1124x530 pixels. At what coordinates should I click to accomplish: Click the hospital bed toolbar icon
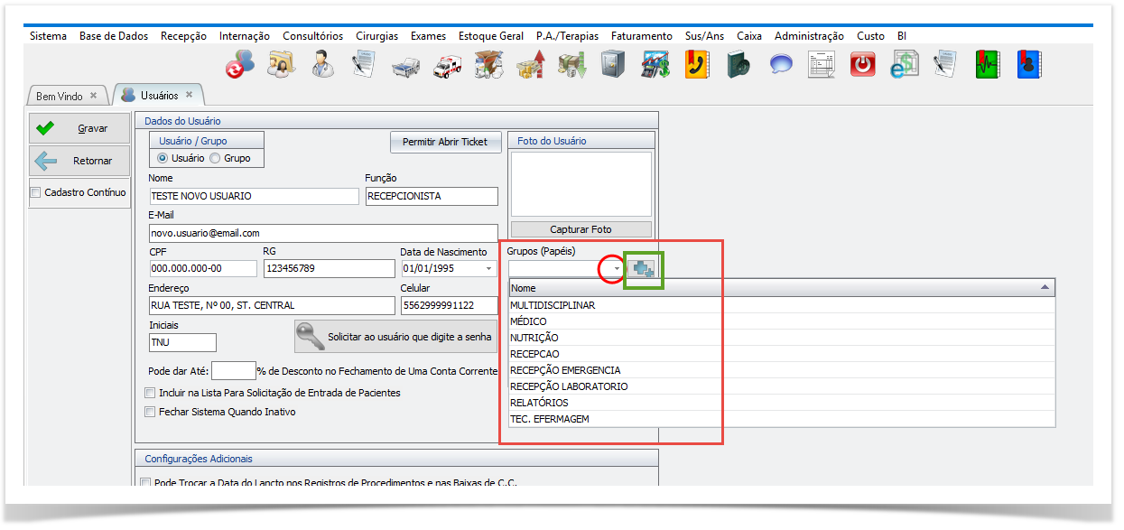point(405,65)
